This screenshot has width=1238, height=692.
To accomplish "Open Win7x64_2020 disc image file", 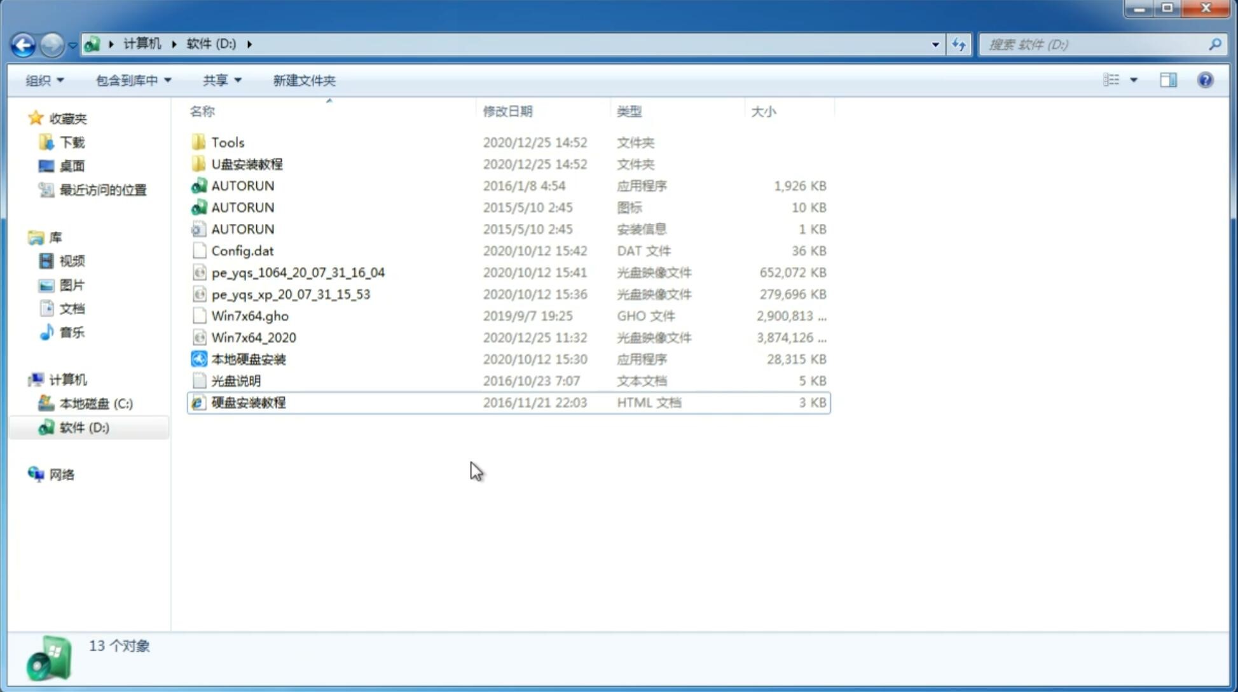I will tap(253, 338).
